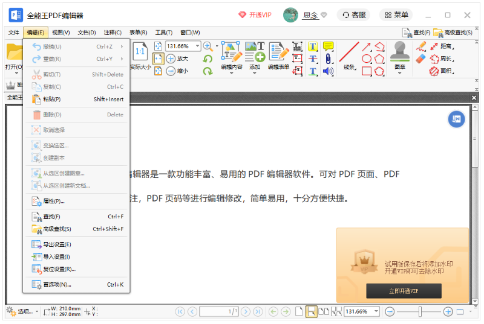Select 属性(P) menu entry
Viewport: 484px width, 324px height.
click(77, 202)
